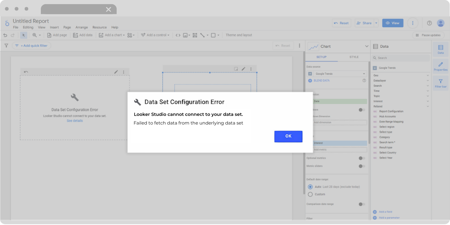Click the Add a field link
Image resolution: width=450 pixels, height=225 pixels.
click(x=386, y=211)
